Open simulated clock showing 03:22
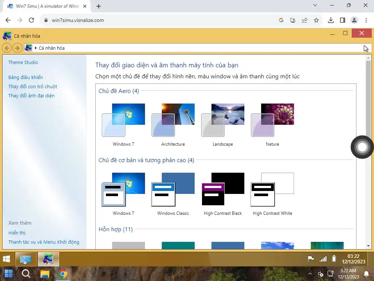This screenshot has height=281, width=374. pyautogui.click(x=354, y=259)
